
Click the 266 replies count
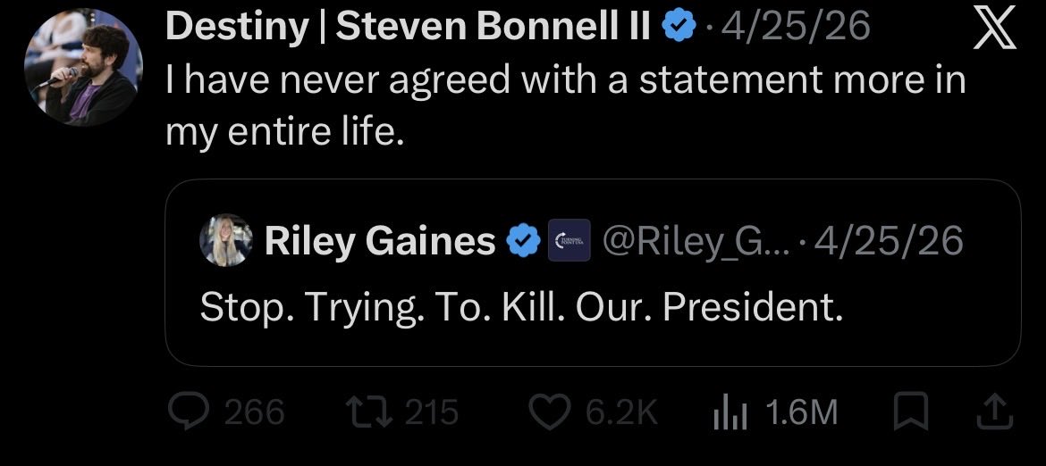pos(254,412)
